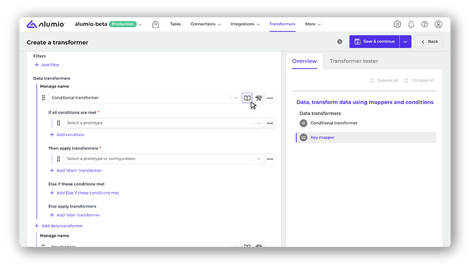470x264 pixels.
Task: Click the alumio-beta environment name
Action: click(x=91, y=24)
